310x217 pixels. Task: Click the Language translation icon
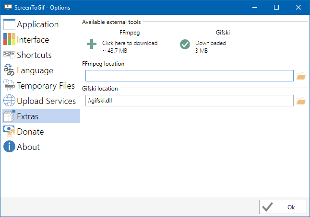pos(9,70)
